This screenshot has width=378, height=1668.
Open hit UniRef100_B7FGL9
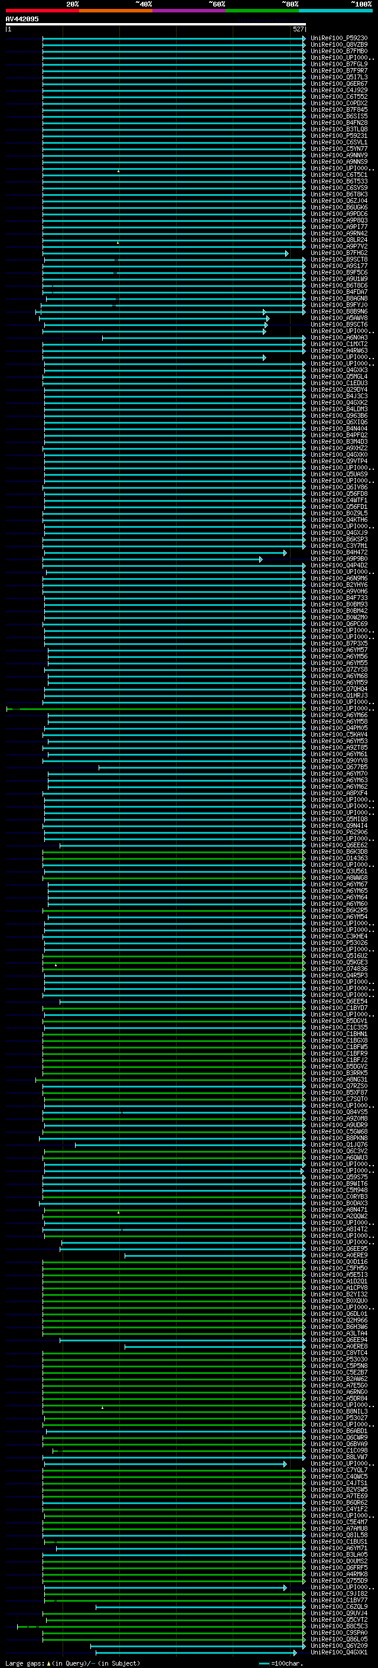click(338, 64)
